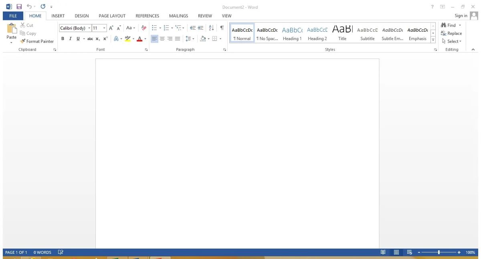The height and width of the screenshot is (259, 481).
Task: Open the Paragraph dialog launcher
Action: tap(224, 50)
